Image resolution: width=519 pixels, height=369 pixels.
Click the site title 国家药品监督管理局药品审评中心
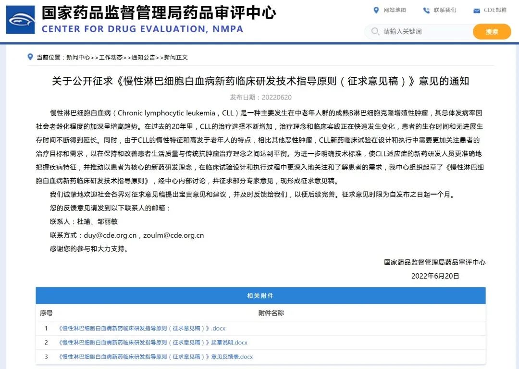(x=159, y=12)
